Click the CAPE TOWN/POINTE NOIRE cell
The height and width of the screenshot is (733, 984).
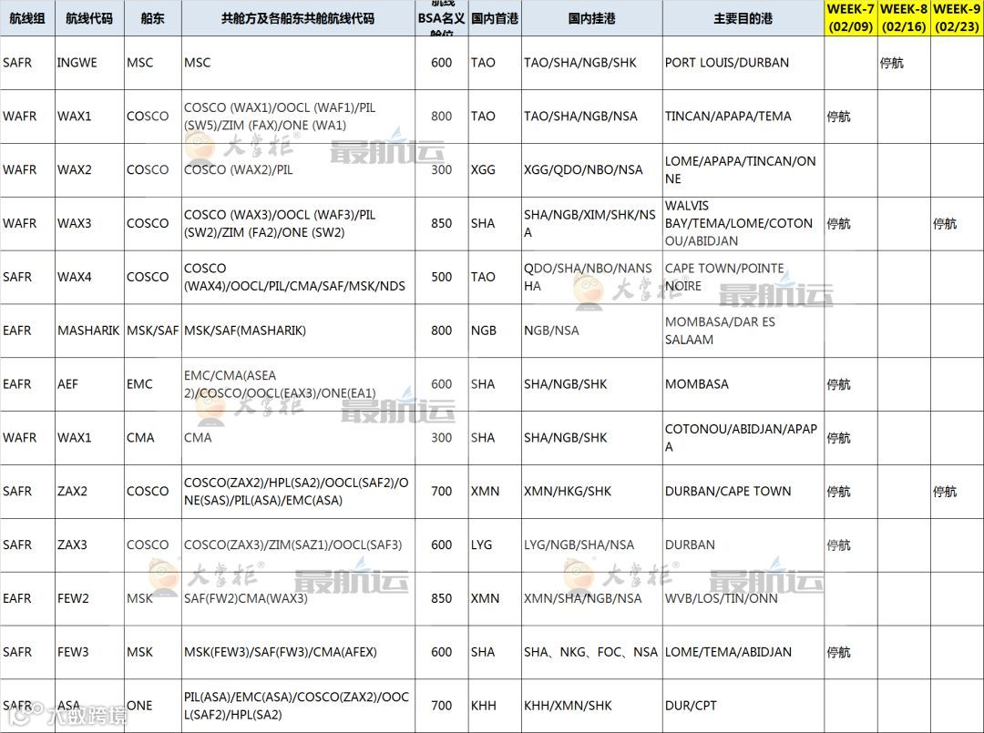coord(743,277)
